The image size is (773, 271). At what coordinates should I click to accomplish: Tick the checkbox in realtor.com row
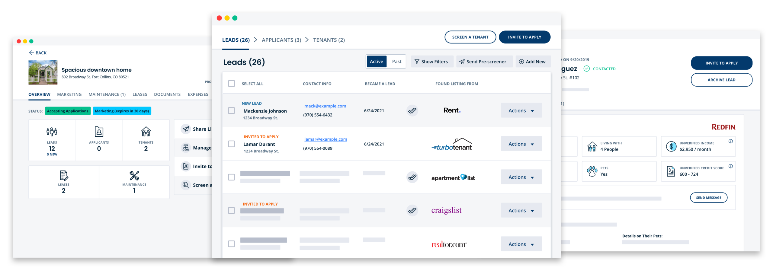[x=231, y=244]
